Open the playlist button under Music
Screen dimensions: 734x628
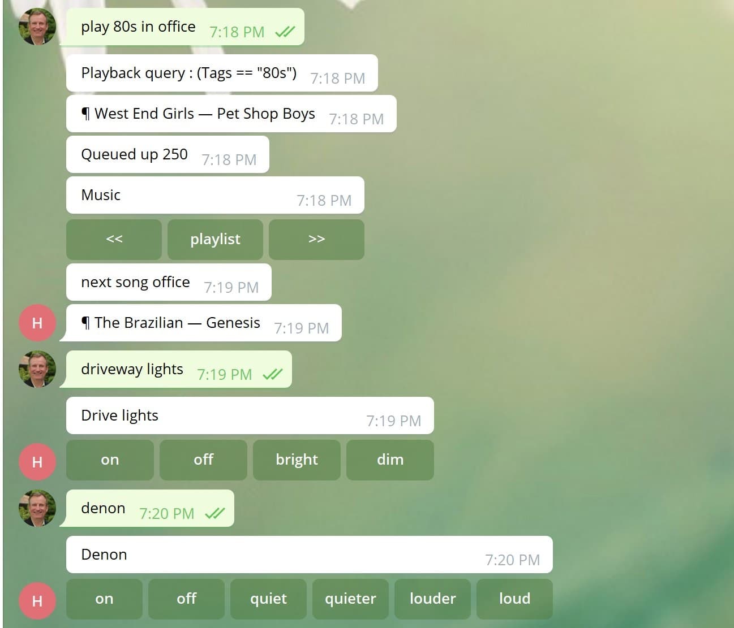(x=215, y=240)
